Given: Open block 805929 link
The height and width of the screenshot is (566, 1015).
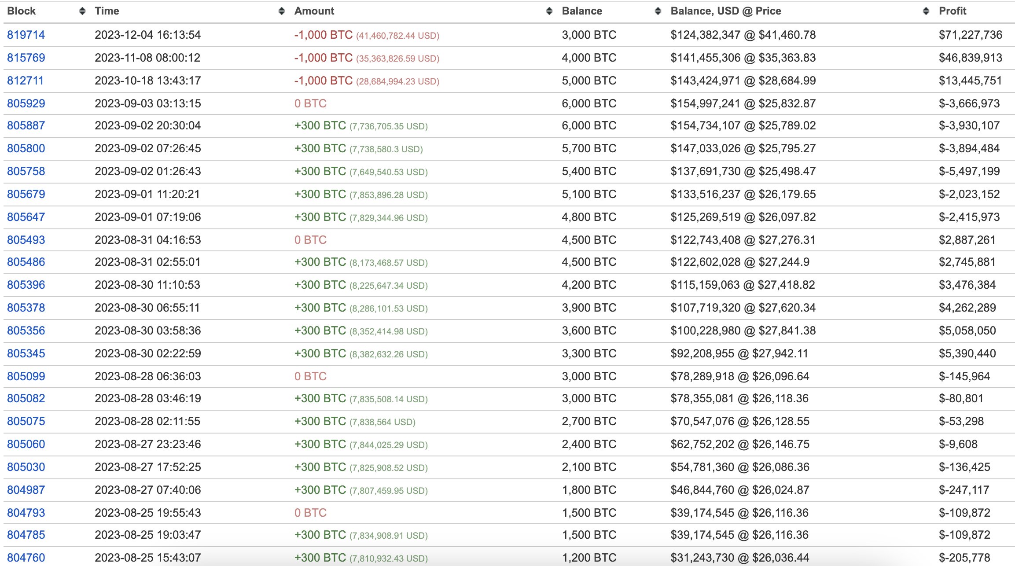Looking at the screenshot, I should pos(26,103).
